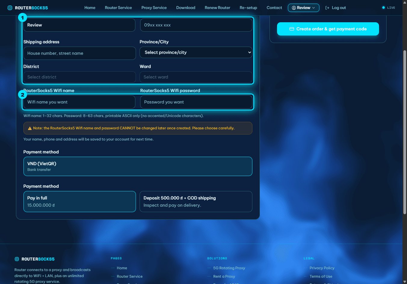Focus the name field containing Review
The width and height of the screenshot is (407, 284).
point(79,25)
